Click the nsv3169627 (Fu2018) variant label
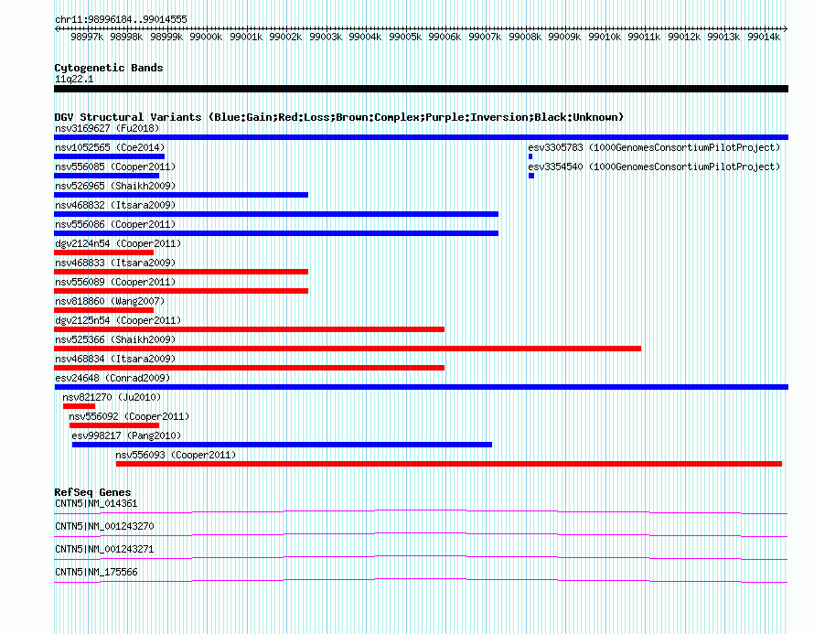Image resolution: width=814 pixels, height=634 pixels. tap(107, 128)
